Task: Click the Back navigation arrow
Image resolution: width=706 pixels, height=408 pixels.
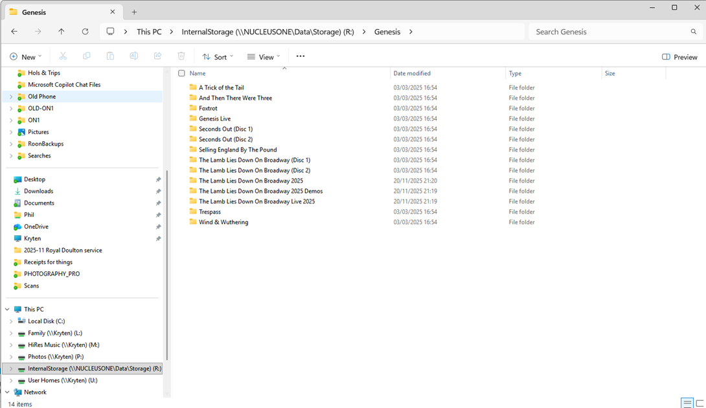Action: coord(14,32)
